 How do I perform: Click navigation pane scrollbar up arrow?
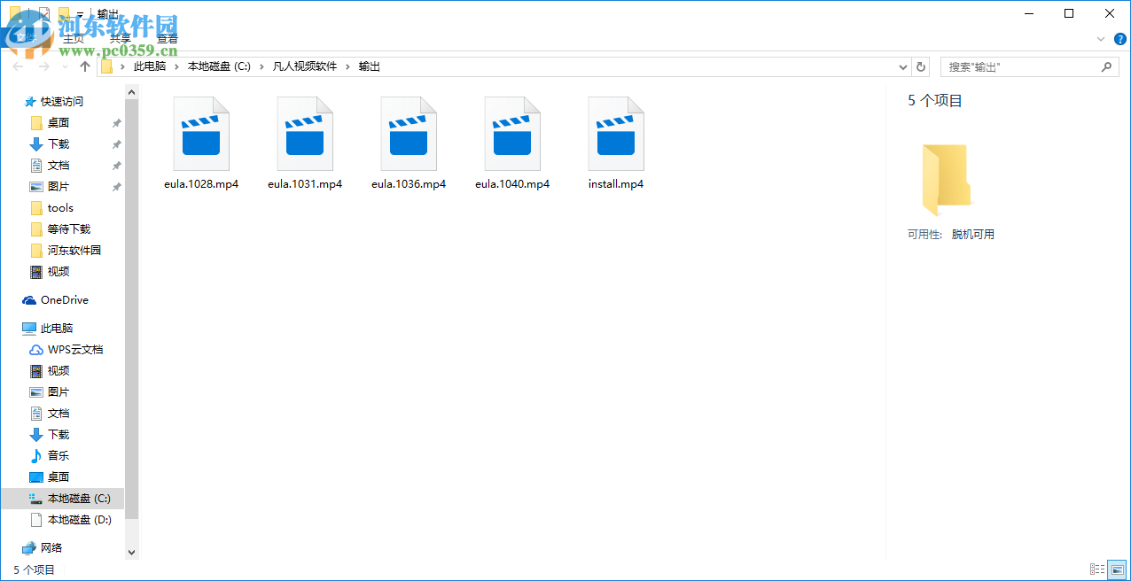pyautogui.click(x=132, y=92)
